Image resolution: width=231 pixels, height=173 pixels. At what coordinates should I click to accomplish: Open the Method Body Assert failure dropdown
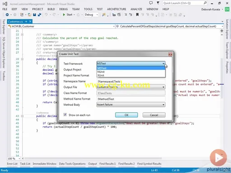[131, 105]
